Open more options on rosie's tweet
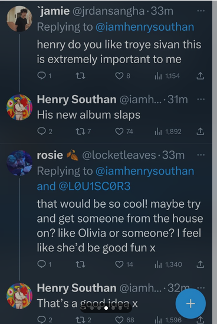This screenshot has height=324, width=217. click(x=200, y=155)
